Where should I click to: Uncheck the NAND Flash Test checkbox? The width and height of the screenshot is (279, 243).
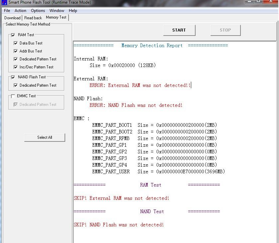pos(13,77)
